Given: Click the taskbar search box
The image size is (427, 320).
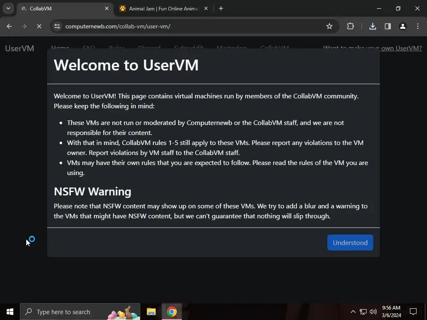Looking at the screenshot, I should (80, 312).
